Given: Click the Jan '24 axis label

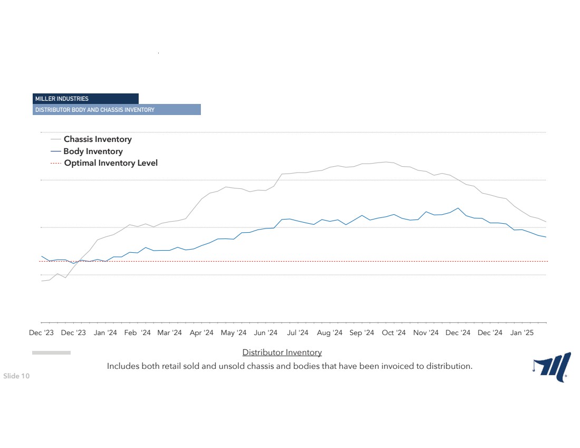Looking at the screenshot, I should pyautogui.click(x=105, y=333).
